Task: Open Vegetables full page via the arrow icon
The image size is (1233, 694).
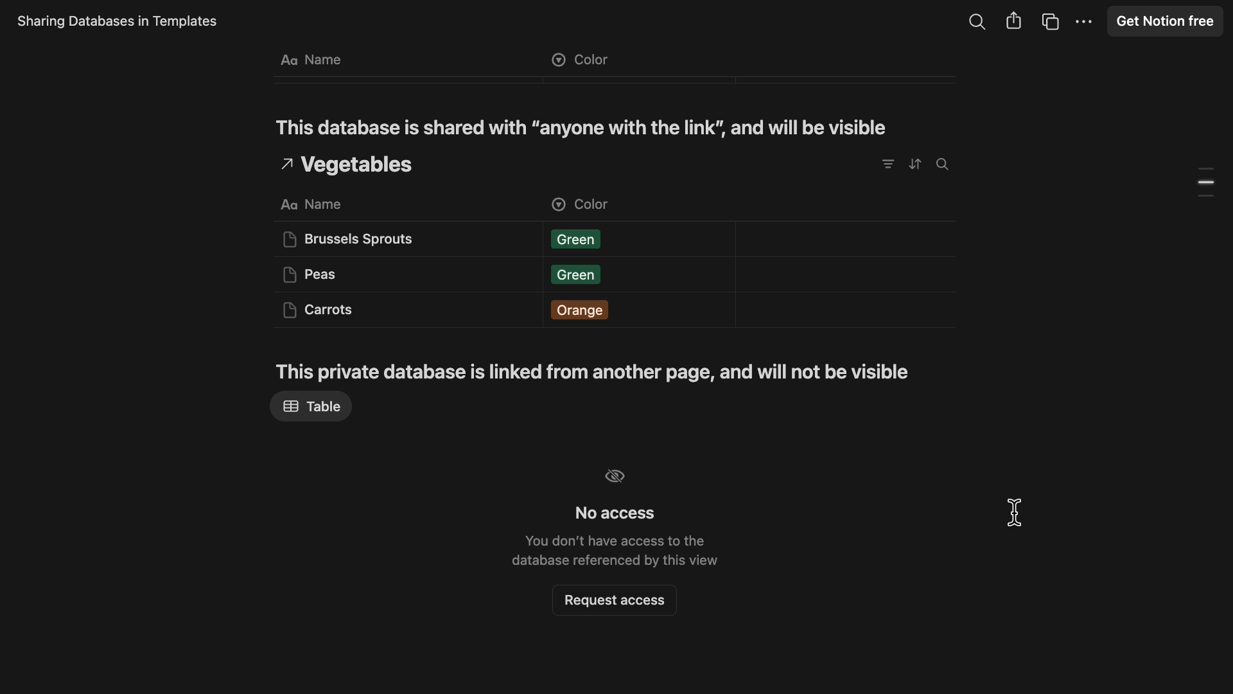Action: click(287, 164)
